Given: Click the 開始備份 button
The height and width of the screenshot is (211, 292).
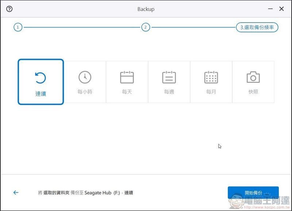Looking at the screenshot, I should tap(253, 192).
